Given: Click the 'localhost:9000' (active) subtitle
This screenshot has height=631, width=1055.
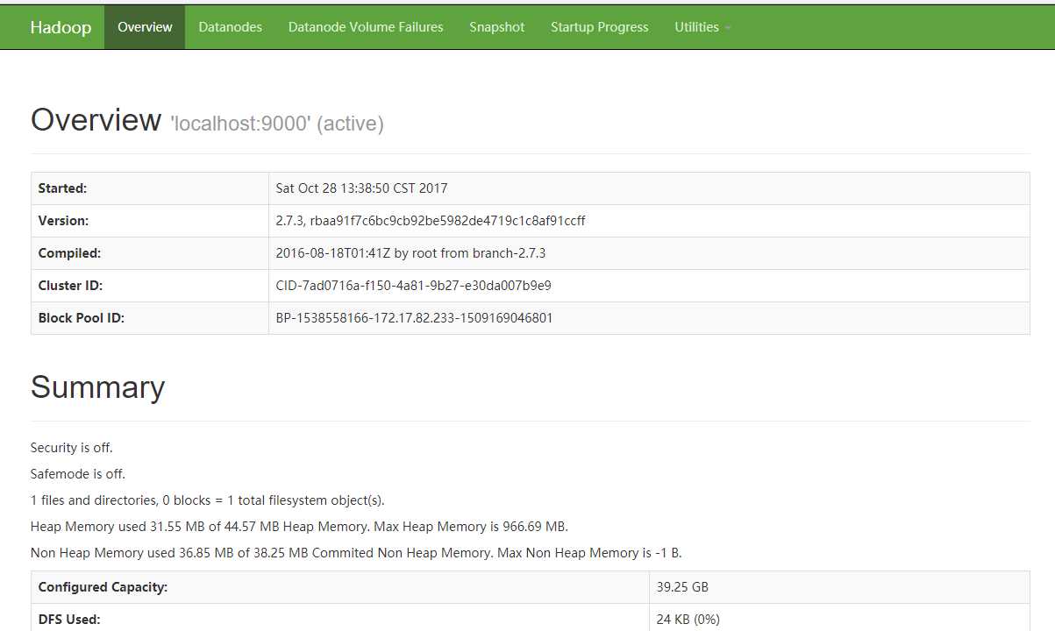Looking at the screenshot, I should (277, 124).
